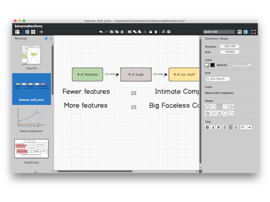The width and height of the screenshot is (270, 202).
Task: Open the font size dropdown
Action: pyautogui.click(x=249, y=127)
